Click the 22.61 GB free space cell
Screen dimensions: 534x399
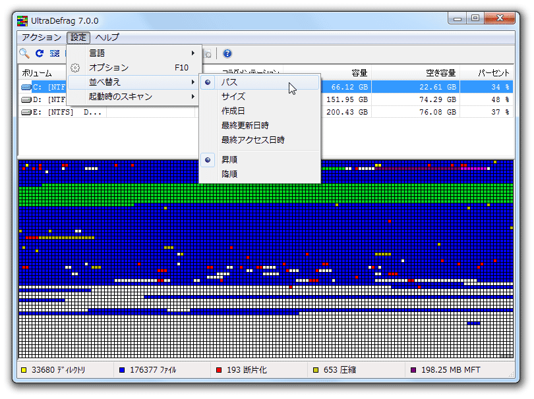(438, 87)
